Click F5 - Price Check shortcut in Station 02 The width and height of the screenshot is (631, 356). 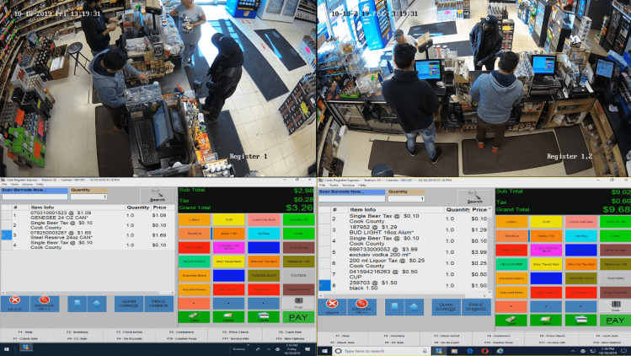tap(235, 332)
